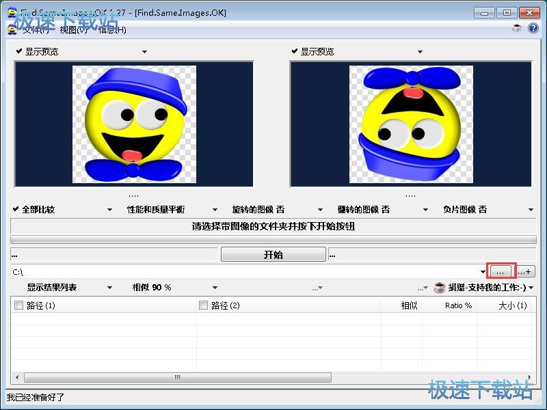Click the "..." browse folder button
The image size is (547, 410).
point(501,271)
